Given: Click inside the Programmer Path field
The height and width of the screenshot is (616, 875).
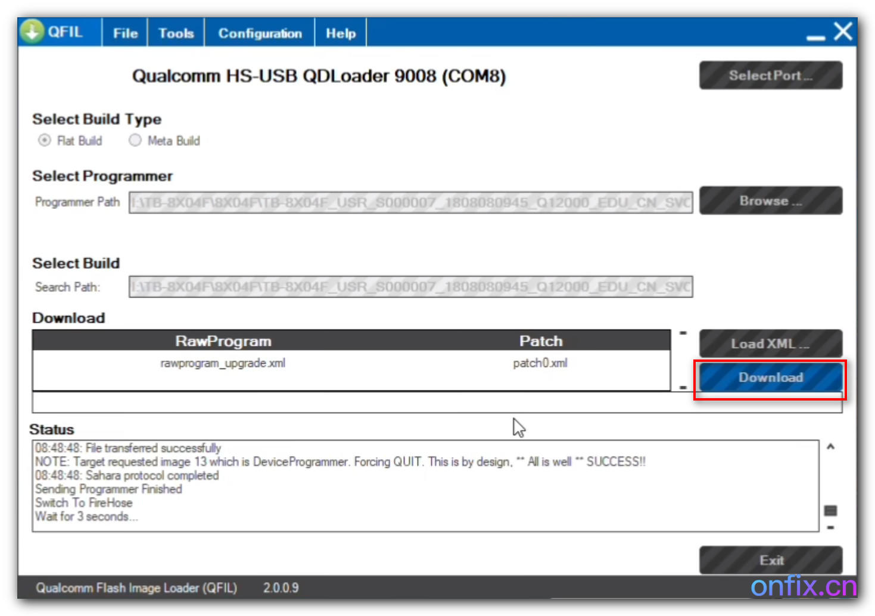Looking at the screenshot, I should click(x=410, y=202).
